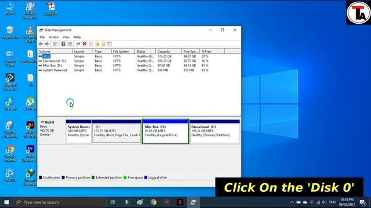Click the taskbar clock showing 10:53 PM

coord(347,202)
